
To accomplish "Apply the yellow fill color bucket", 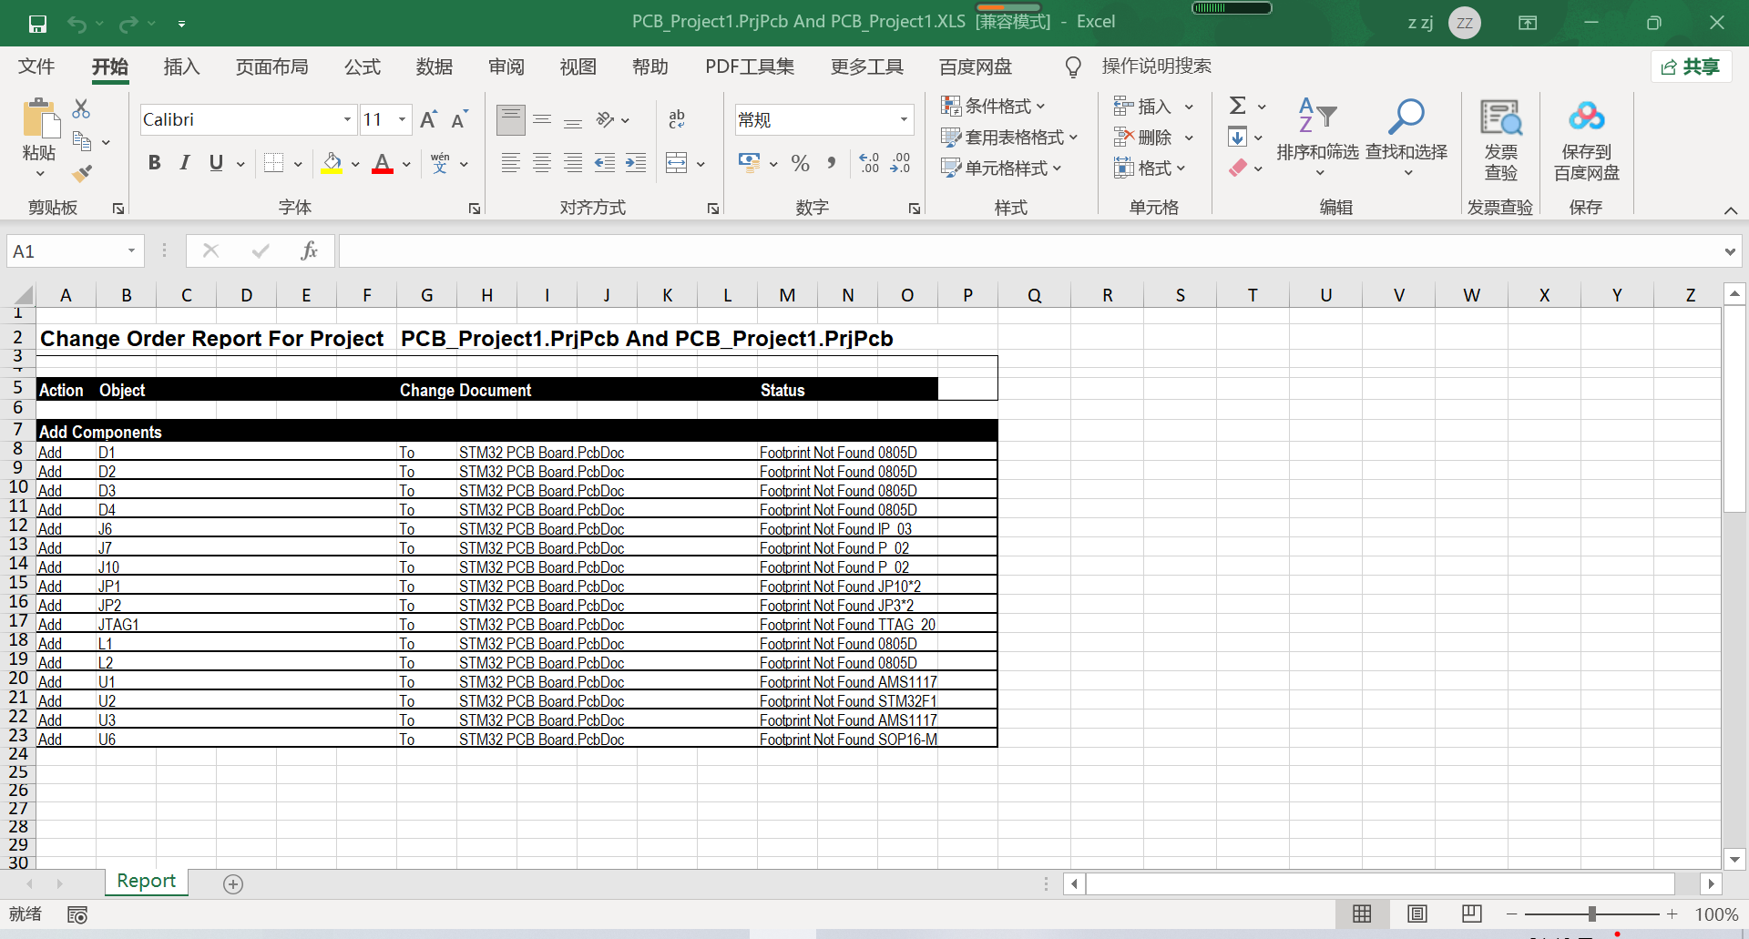I will [332, 164].
